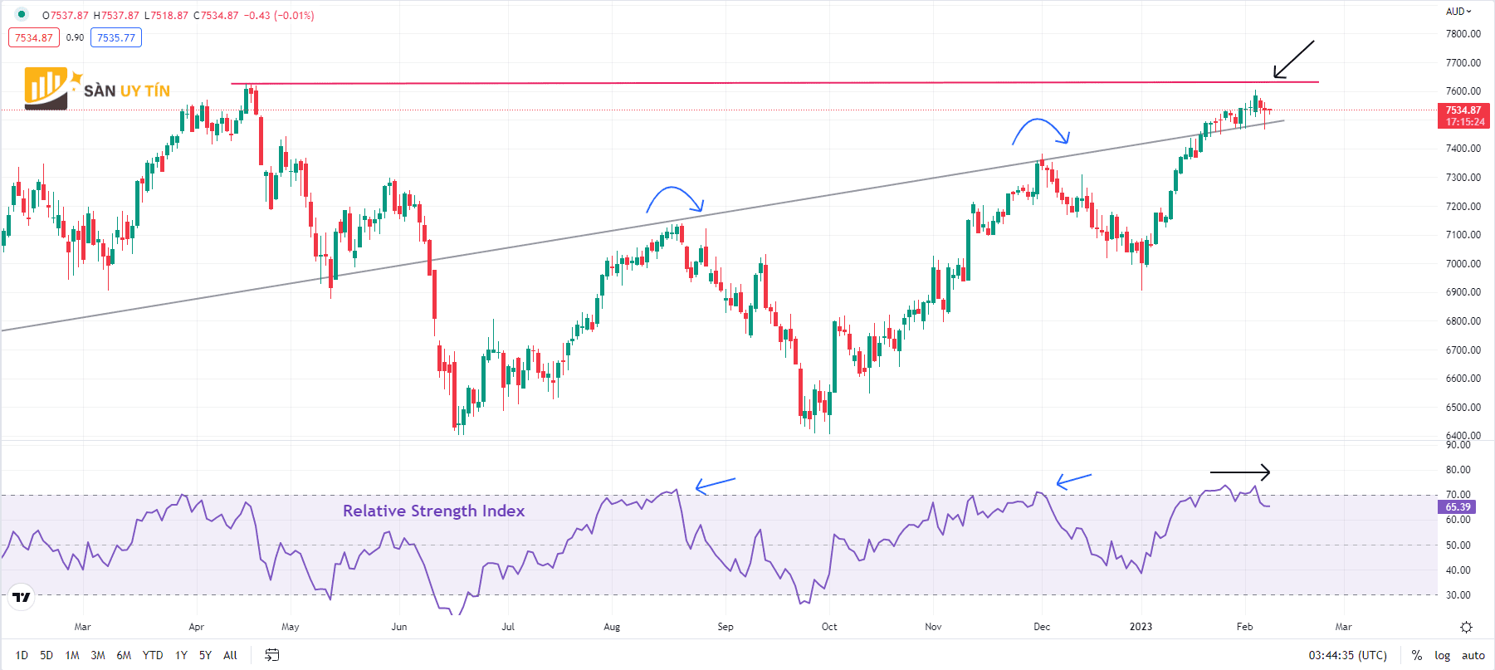The height and width of the screenshot is (670, 1495).
Task: Click the blue buy price 7535.77 button
Action: pyautogui.click(x=116, y=37)
